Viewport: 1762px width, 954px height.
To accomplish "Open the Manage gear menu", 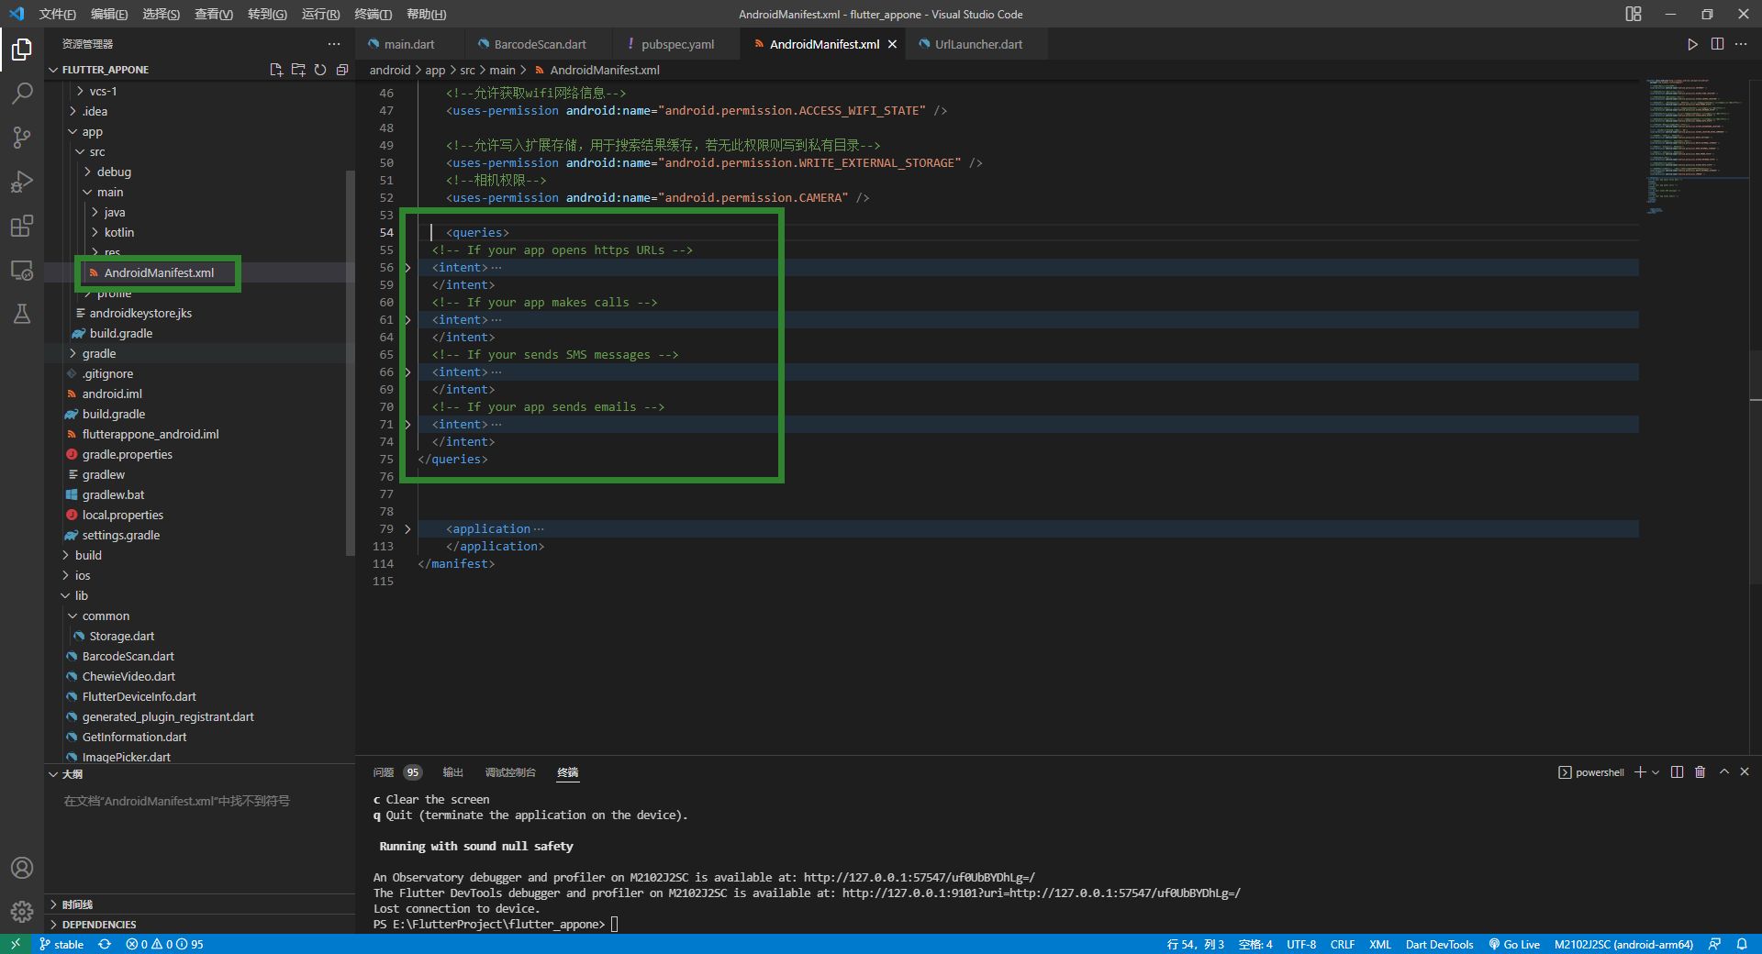I will pyautogui.click(x=22, y=912).
